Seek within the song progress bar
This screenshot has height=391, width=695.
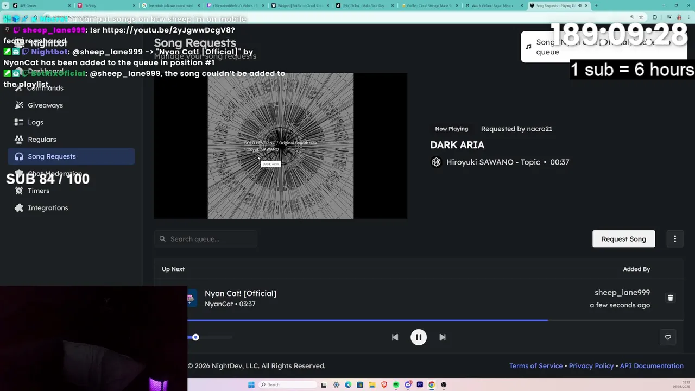pos(435,320)
